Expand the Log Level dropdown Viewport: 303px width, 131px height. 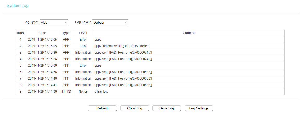pyautogui.click(x=110, y=22)
